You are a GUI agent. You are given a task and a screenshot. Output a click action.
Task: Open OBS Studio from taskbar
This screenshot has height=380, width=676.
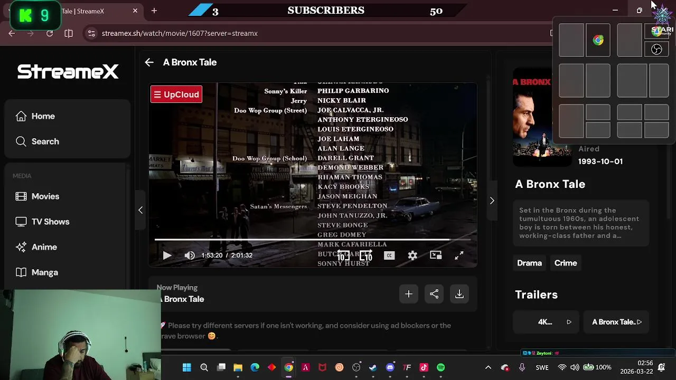click(x=356, y=367)
